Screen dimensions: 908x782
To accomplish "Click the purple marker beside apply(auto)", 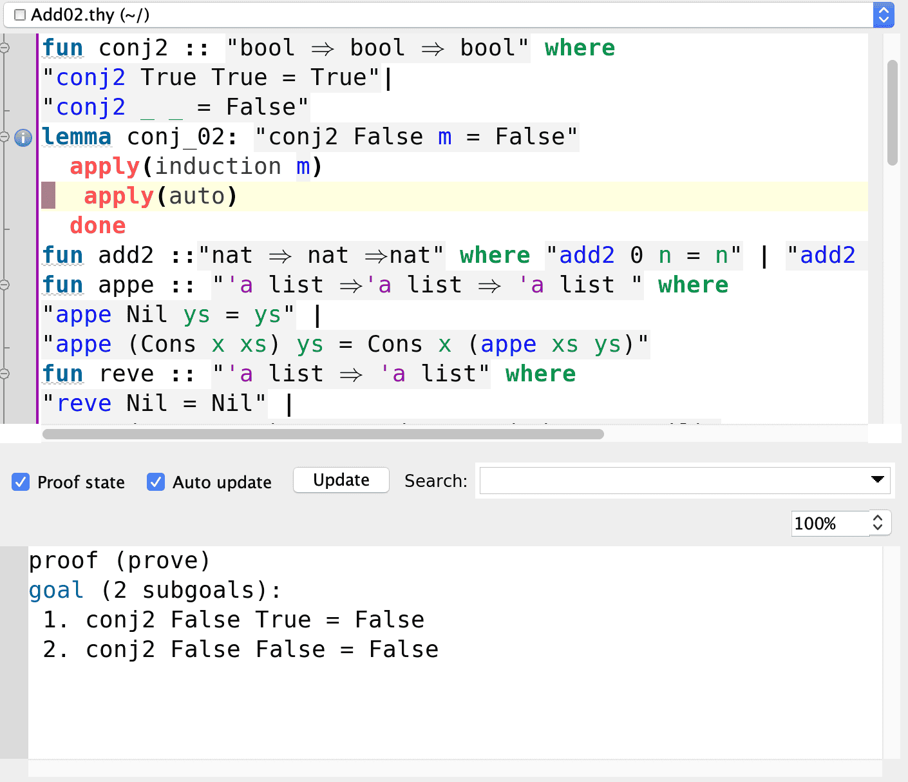I will coord(48,195).
